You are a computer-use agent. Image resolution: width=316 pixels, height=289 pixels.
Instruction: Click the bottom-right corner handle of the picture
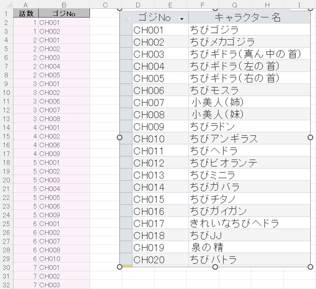point(310,267)
